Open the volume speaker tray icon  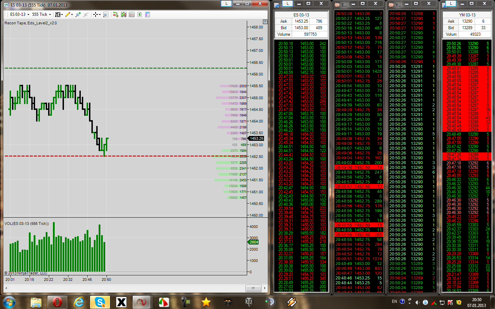417,302
